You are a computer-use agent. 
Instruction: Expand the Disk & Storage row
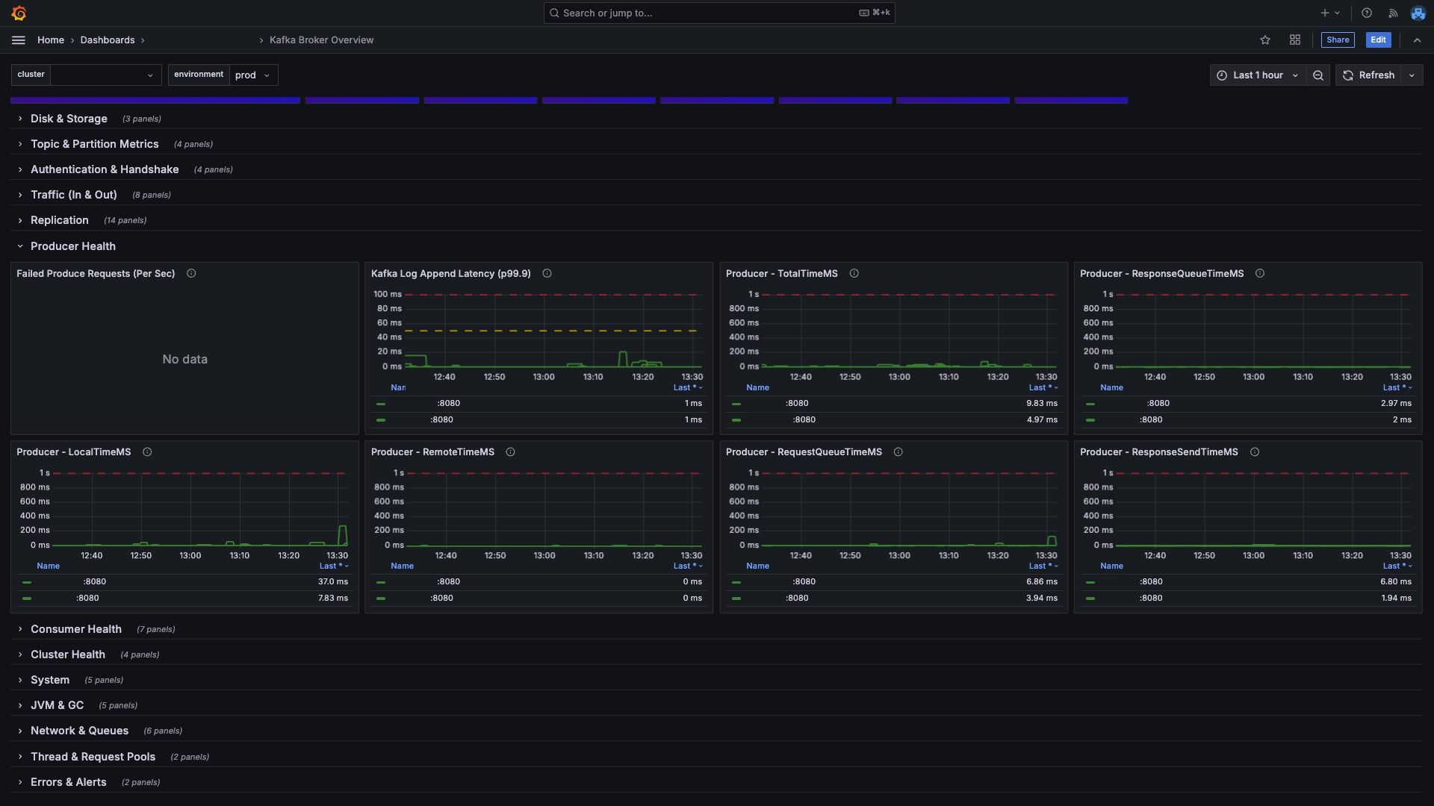[x=69, y=119]
